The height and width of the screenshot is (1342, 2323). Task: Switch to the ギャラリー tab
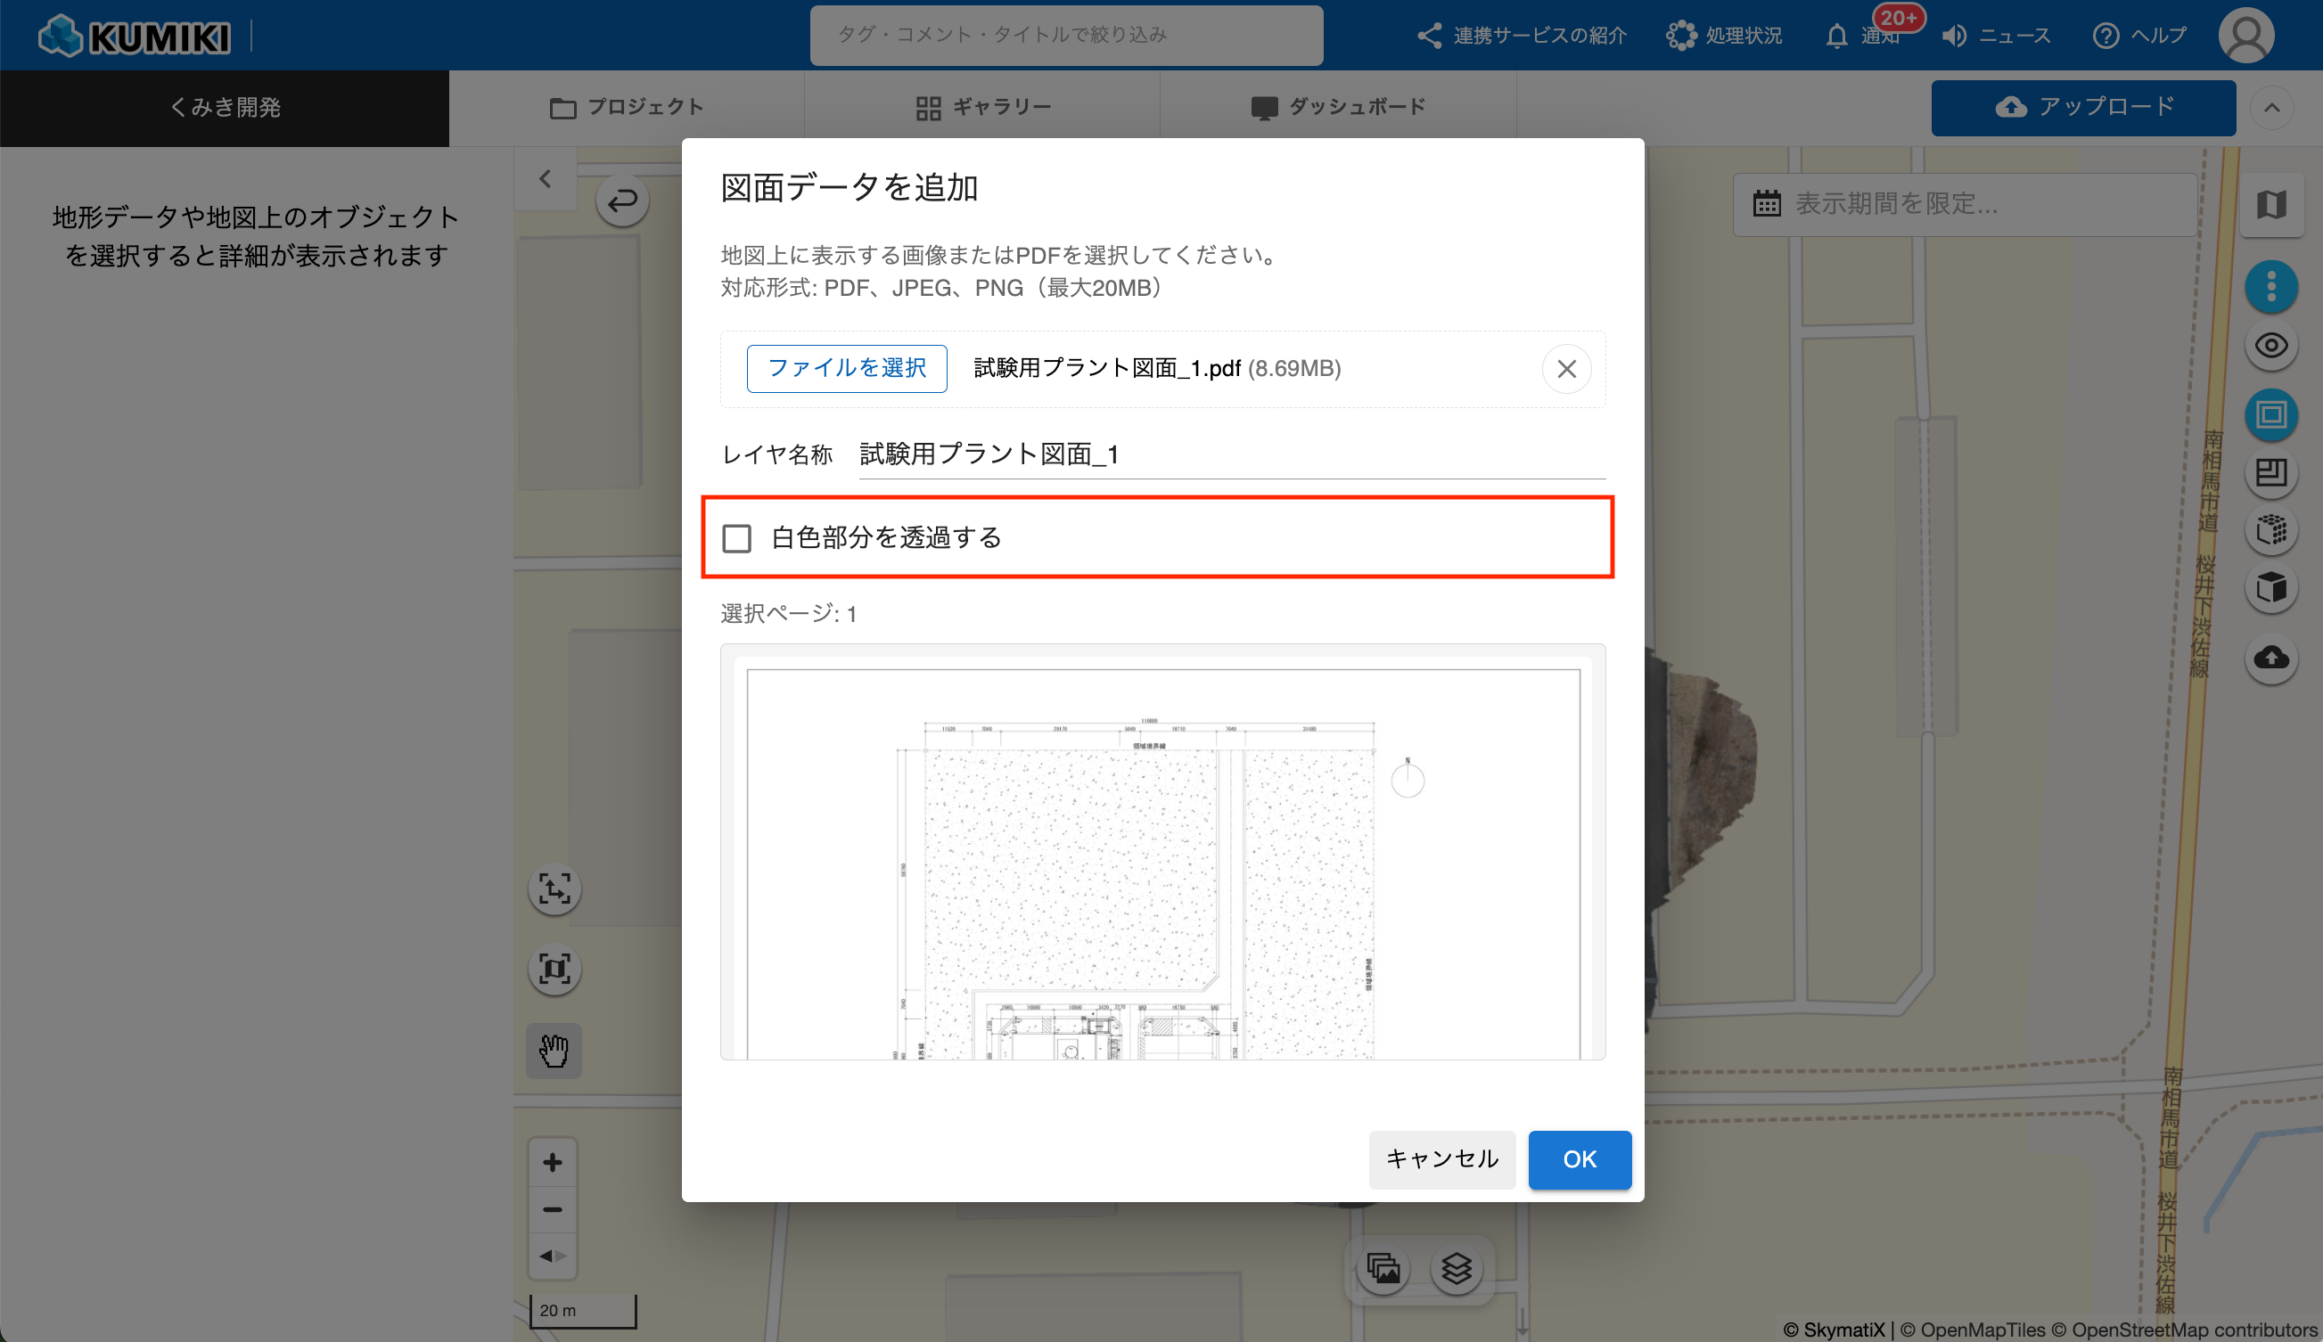click(982, 108)
